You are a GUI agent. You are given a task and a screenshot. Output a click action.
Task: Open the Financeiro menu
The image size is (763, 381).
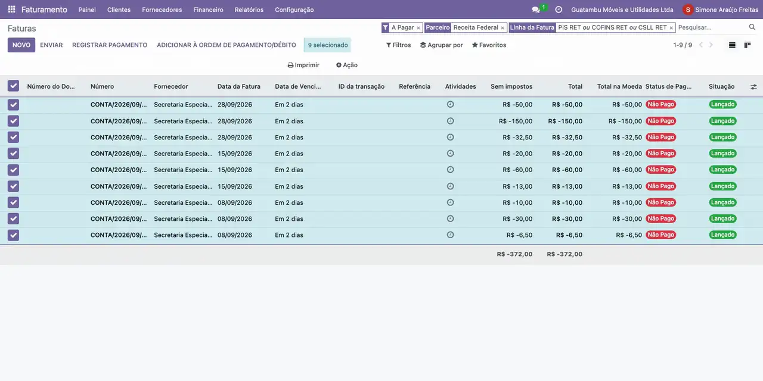(208, 10)
